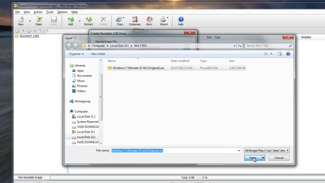
Task: Close the Create Bootable USB Drive dialog
Action: [190, 32]
